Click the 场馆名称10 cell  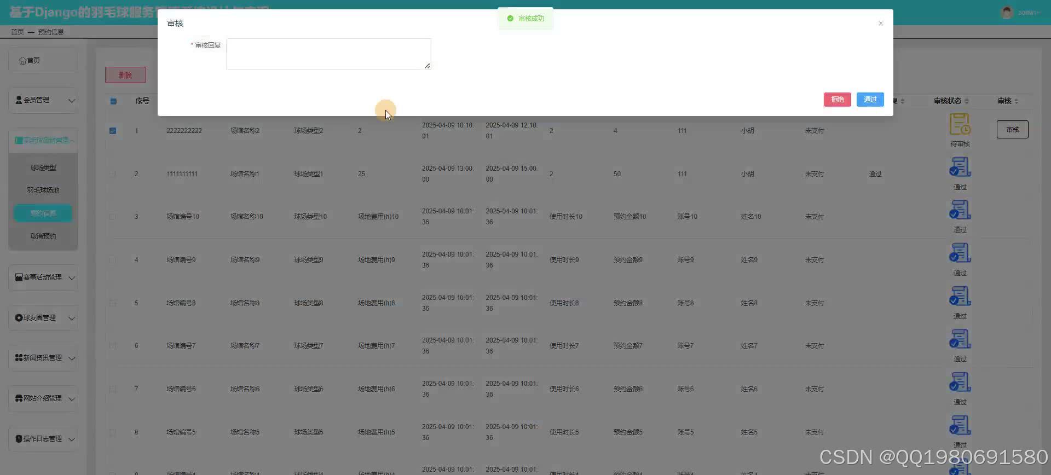point(246,217)
